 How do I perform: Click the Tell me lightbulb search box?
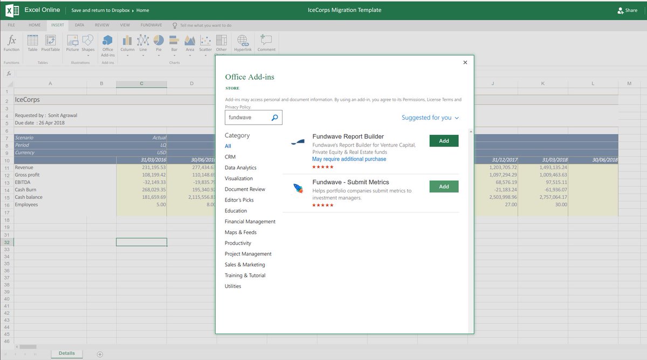click(202, 25)
